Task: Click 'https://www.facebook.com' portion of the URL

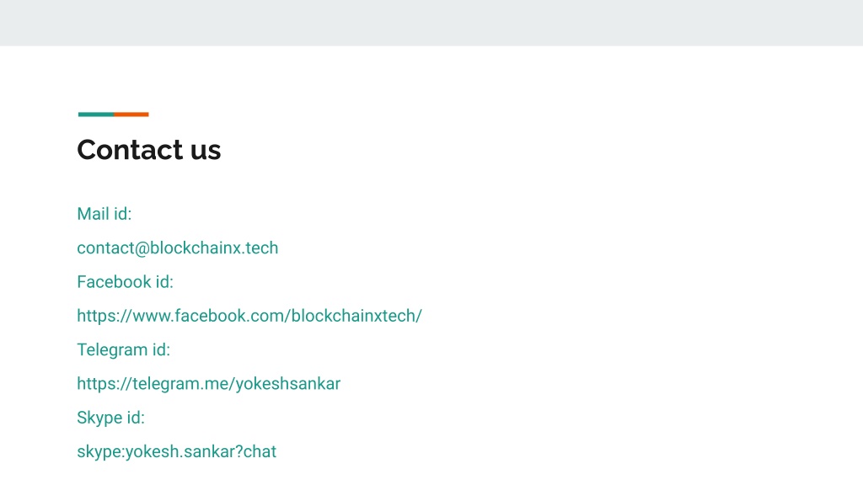Action: (180, 316)
